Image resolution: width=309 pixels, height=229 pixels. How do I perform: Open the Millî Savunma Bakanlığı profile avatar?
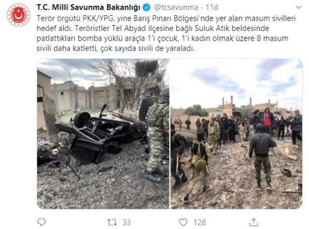(x=18, y=15)
